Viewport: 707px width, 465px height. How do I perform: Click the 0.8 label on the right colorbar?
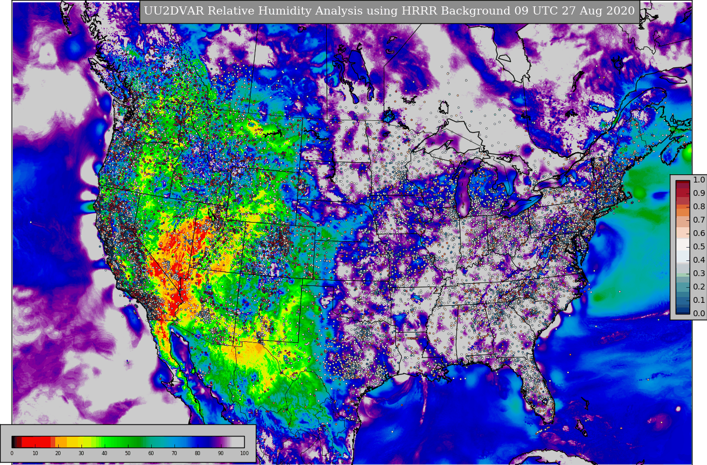[699, 207]
